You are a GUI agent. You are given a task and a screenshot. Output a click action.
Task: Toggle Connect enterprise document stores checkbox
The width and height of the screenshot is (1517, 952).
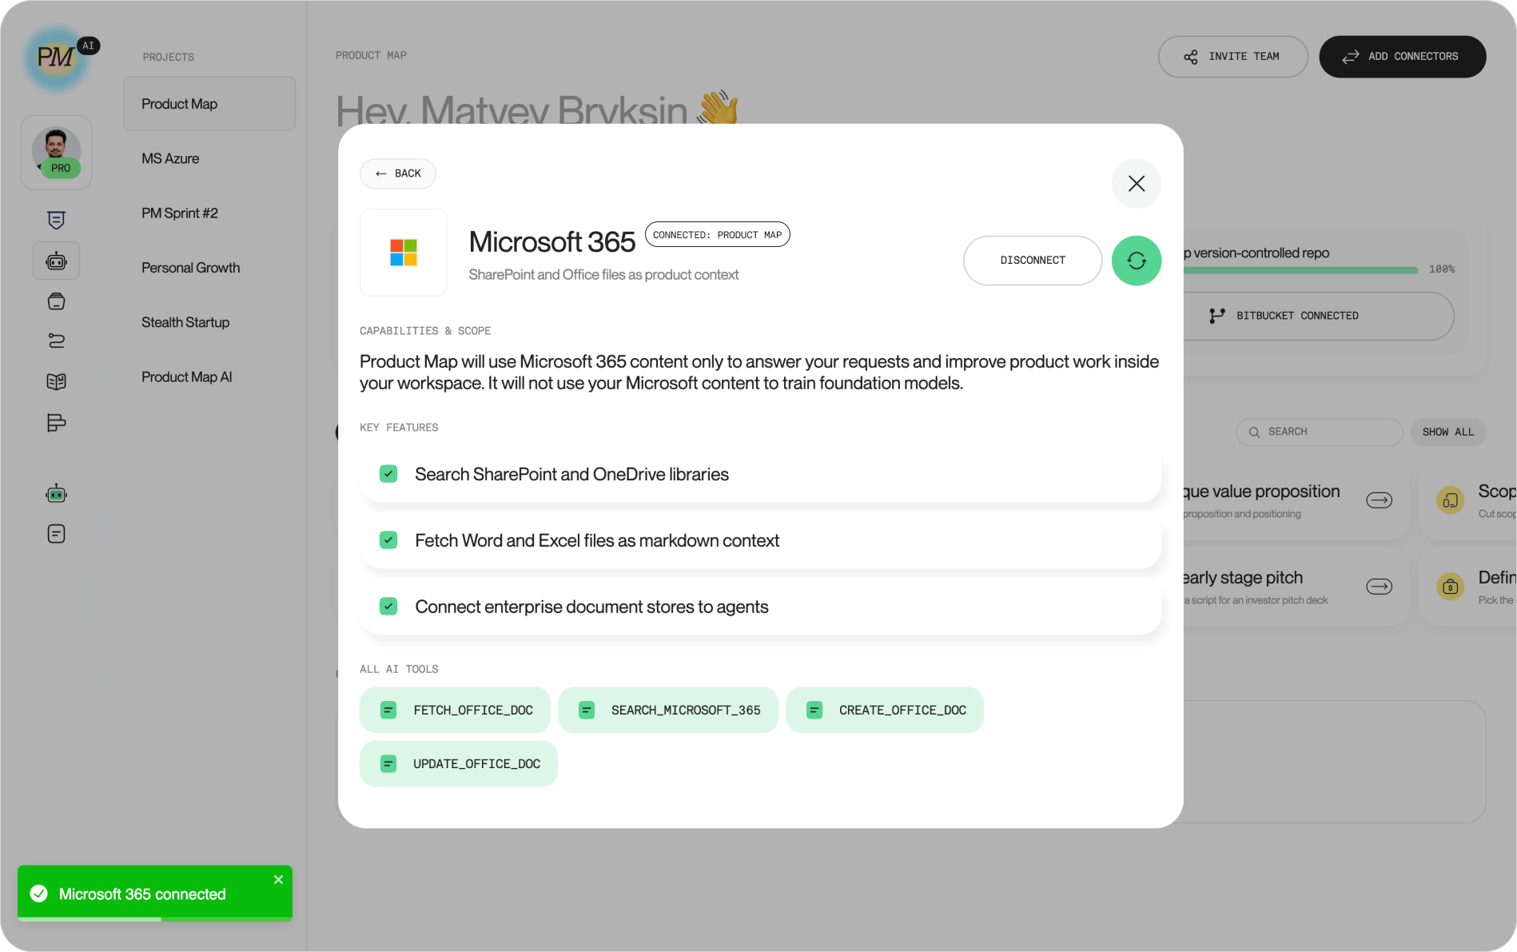click(388, 607)
